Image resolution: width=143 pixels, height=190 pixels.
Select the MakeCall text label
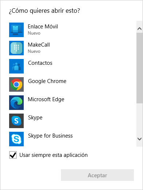(39, 45)
